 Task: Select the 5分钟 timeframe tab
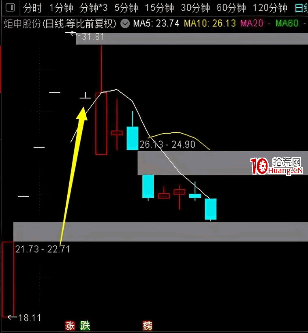(x=126, y=8)
